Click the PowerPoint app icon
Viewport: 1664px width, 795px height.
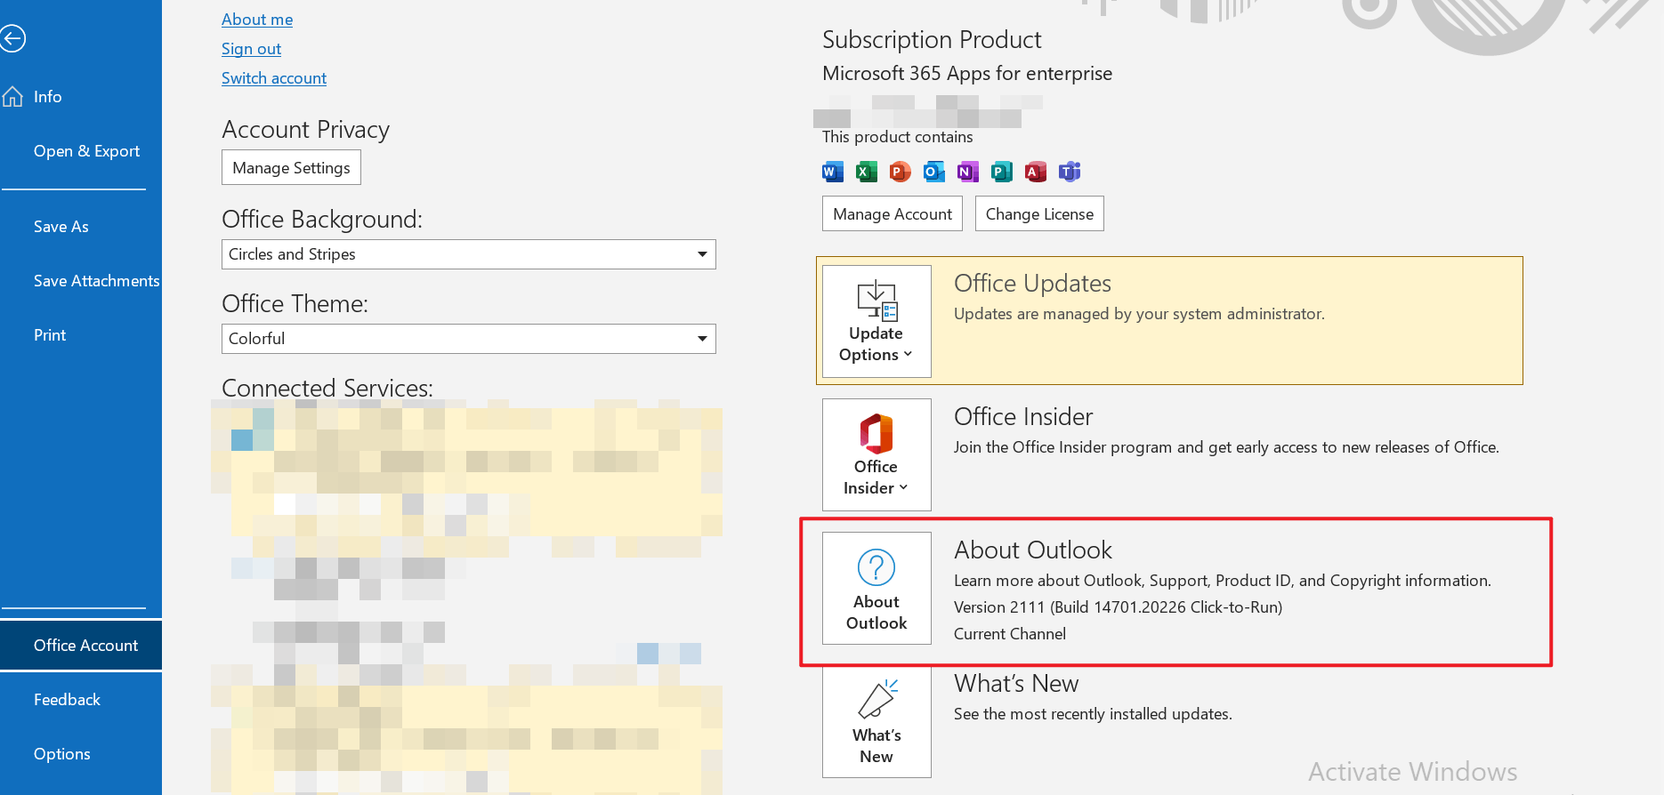pyautogui.click(x=901, y=172)
